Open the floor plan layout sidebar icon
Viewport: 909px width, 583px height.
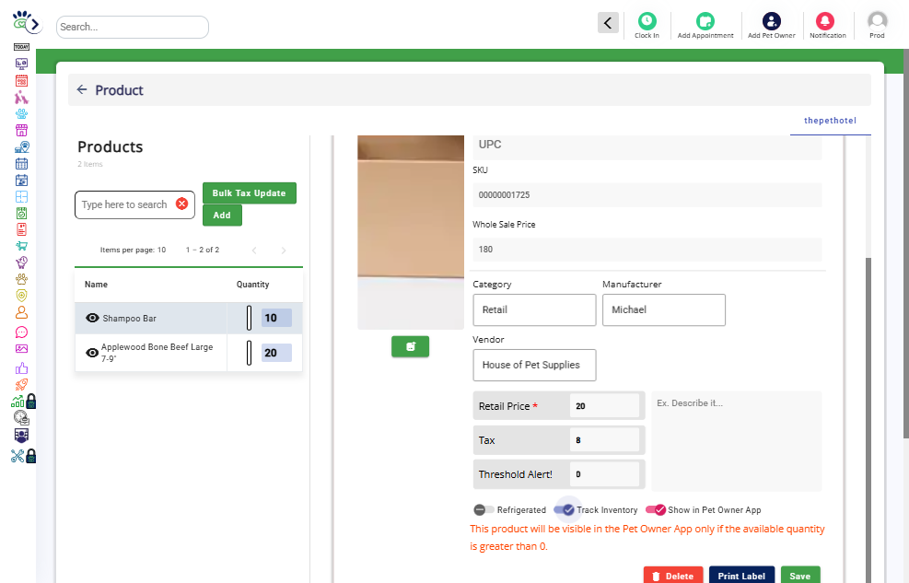(21, 197)
